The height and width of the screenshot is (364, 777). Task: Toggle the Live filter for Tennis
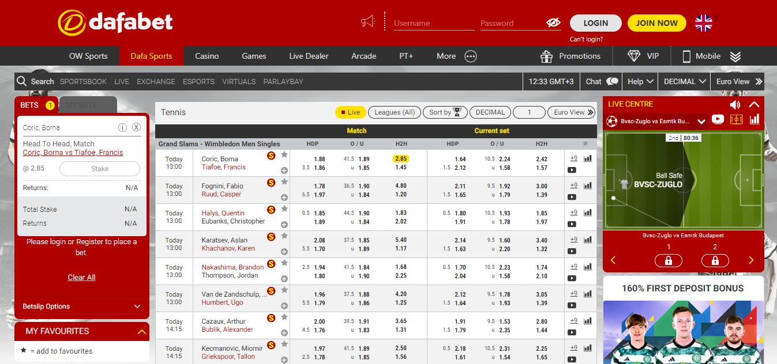tap(350, 112)
